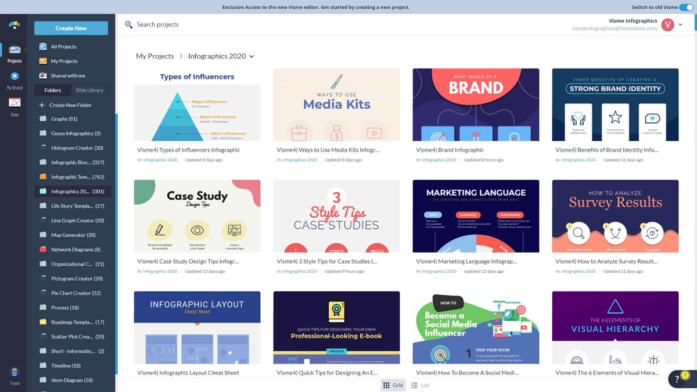The height and width of the screenshot is (392, 697).
Task: Open the My Brand section
Action: (15, 81)
